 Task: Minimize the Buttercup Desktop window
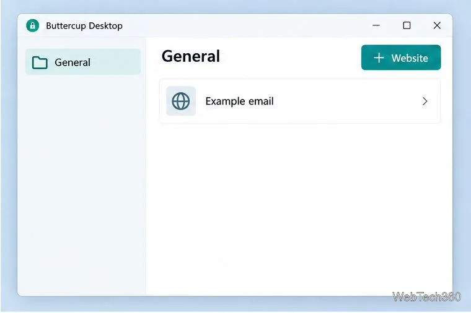coord(376,25)
